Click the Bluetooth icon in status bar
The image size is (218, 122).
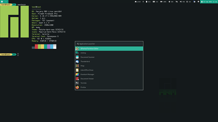pyautogui.click(x=143, y=2)
